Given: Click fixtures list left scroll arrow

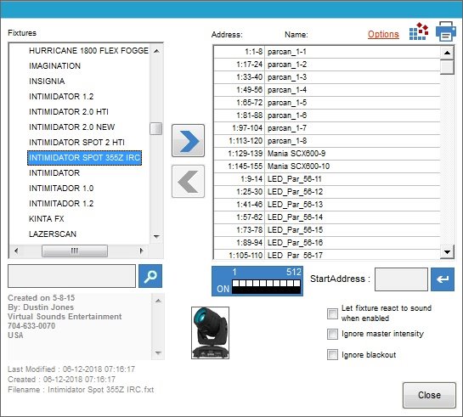Looking at the screenshot, I should coord(16,251).
